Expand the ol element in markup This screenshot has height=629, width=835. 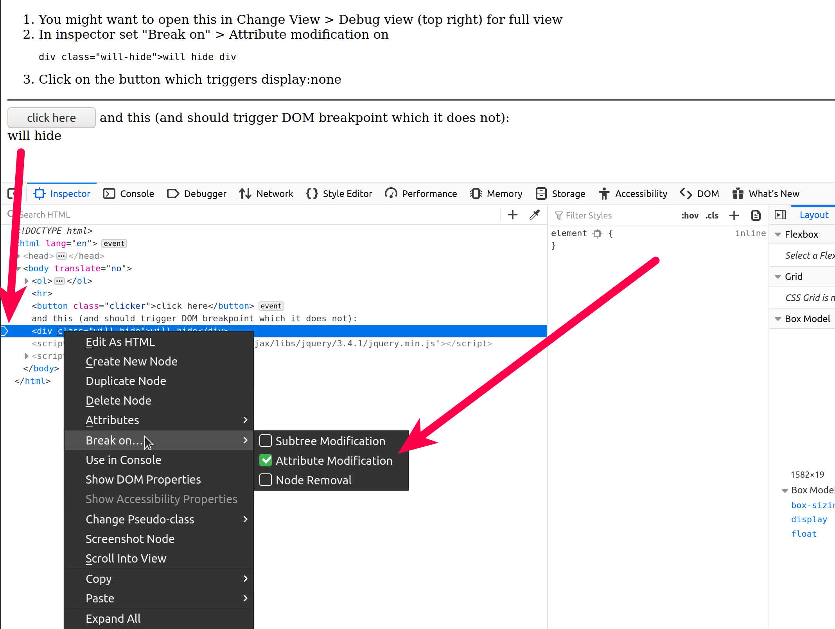pos(26,281)
